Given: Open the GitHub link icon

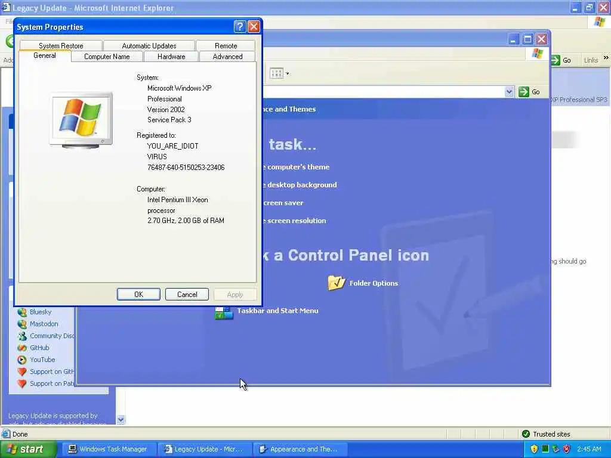Looking at the screenshot, I should [22, 348].
